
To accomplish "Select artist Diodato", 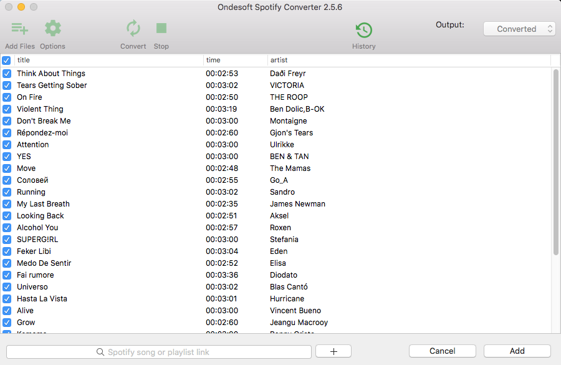I will point(284,275).
